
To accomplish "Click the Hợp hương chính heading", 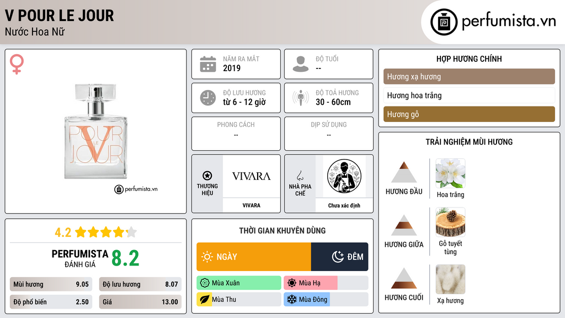I will tap(469, 59).
